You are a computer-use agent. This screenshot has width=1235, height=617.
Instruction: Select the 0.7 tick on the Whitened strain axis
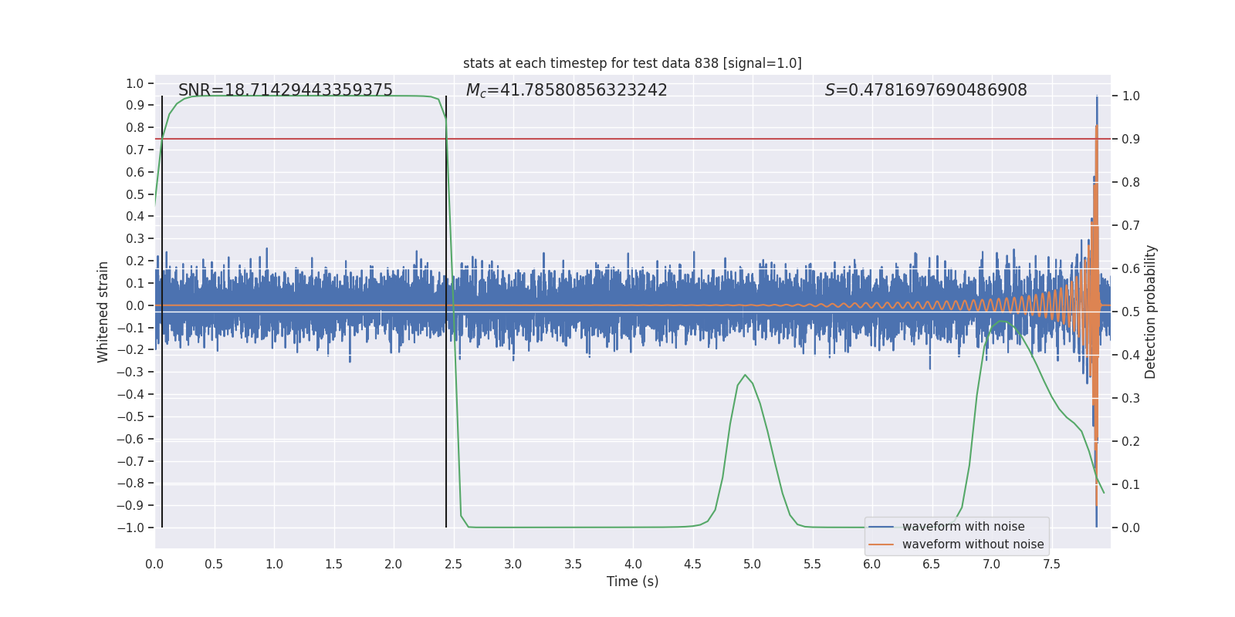135,150
